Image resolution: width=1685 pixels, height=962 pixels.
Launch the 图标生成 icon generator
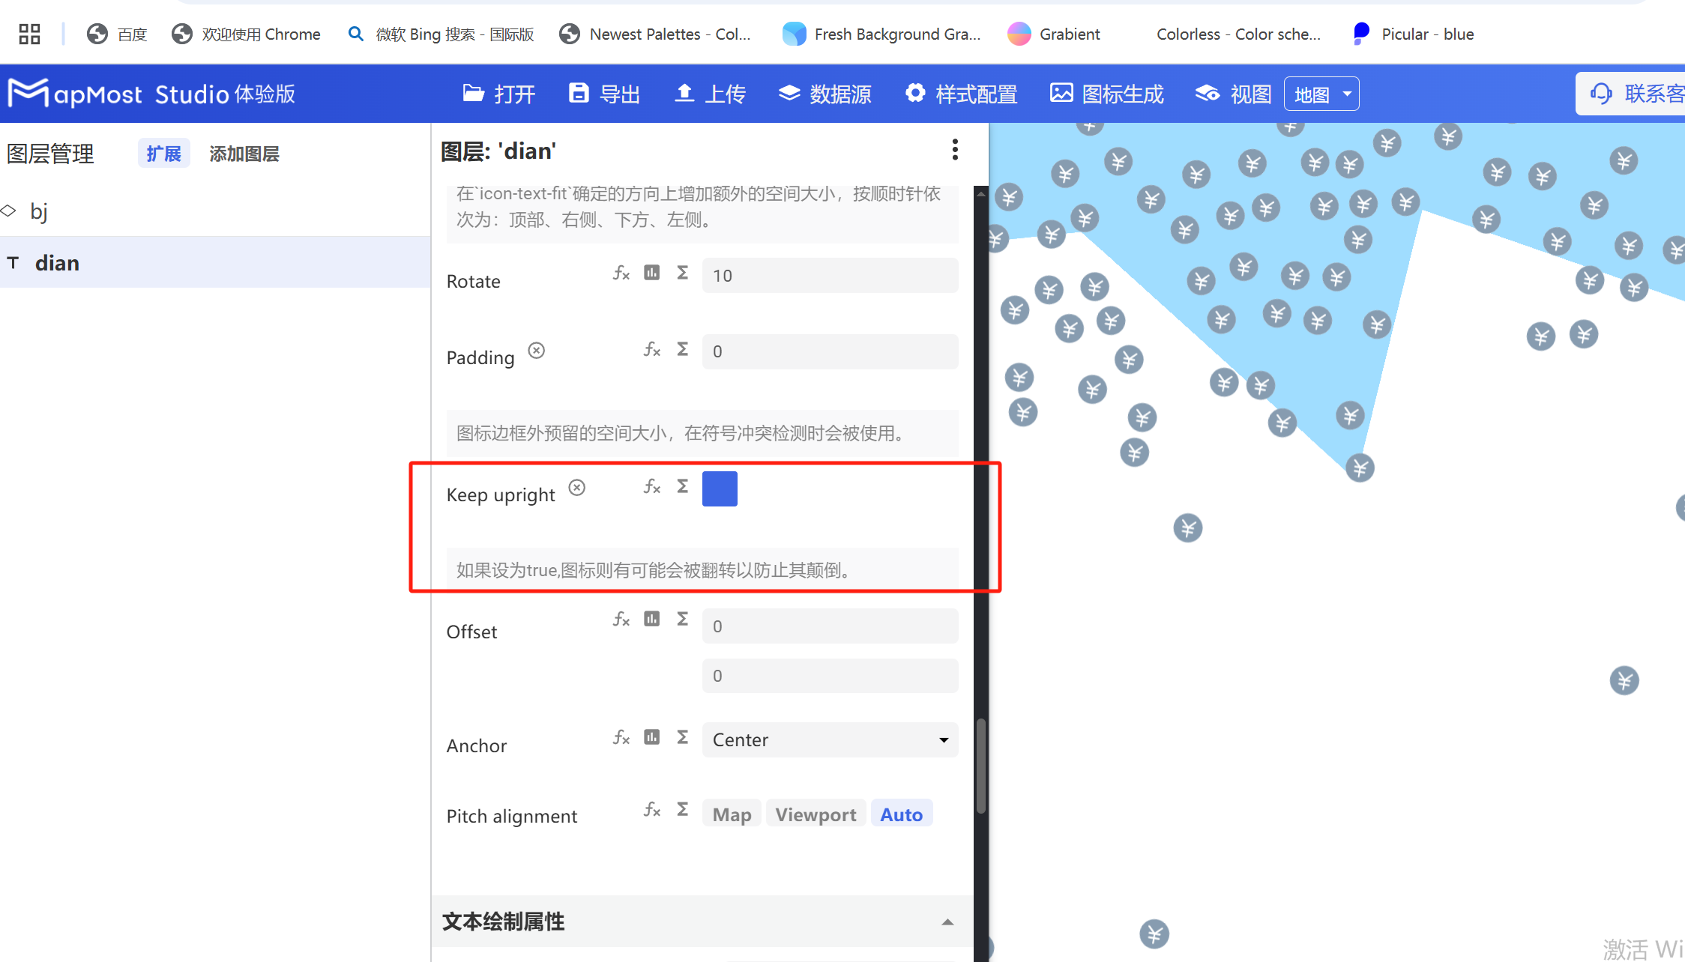click(x=1106, y=93)
